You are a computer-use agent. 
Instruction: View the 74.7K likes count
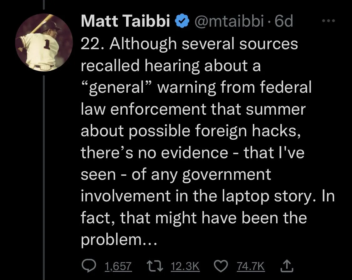click(x=251, y=266)
